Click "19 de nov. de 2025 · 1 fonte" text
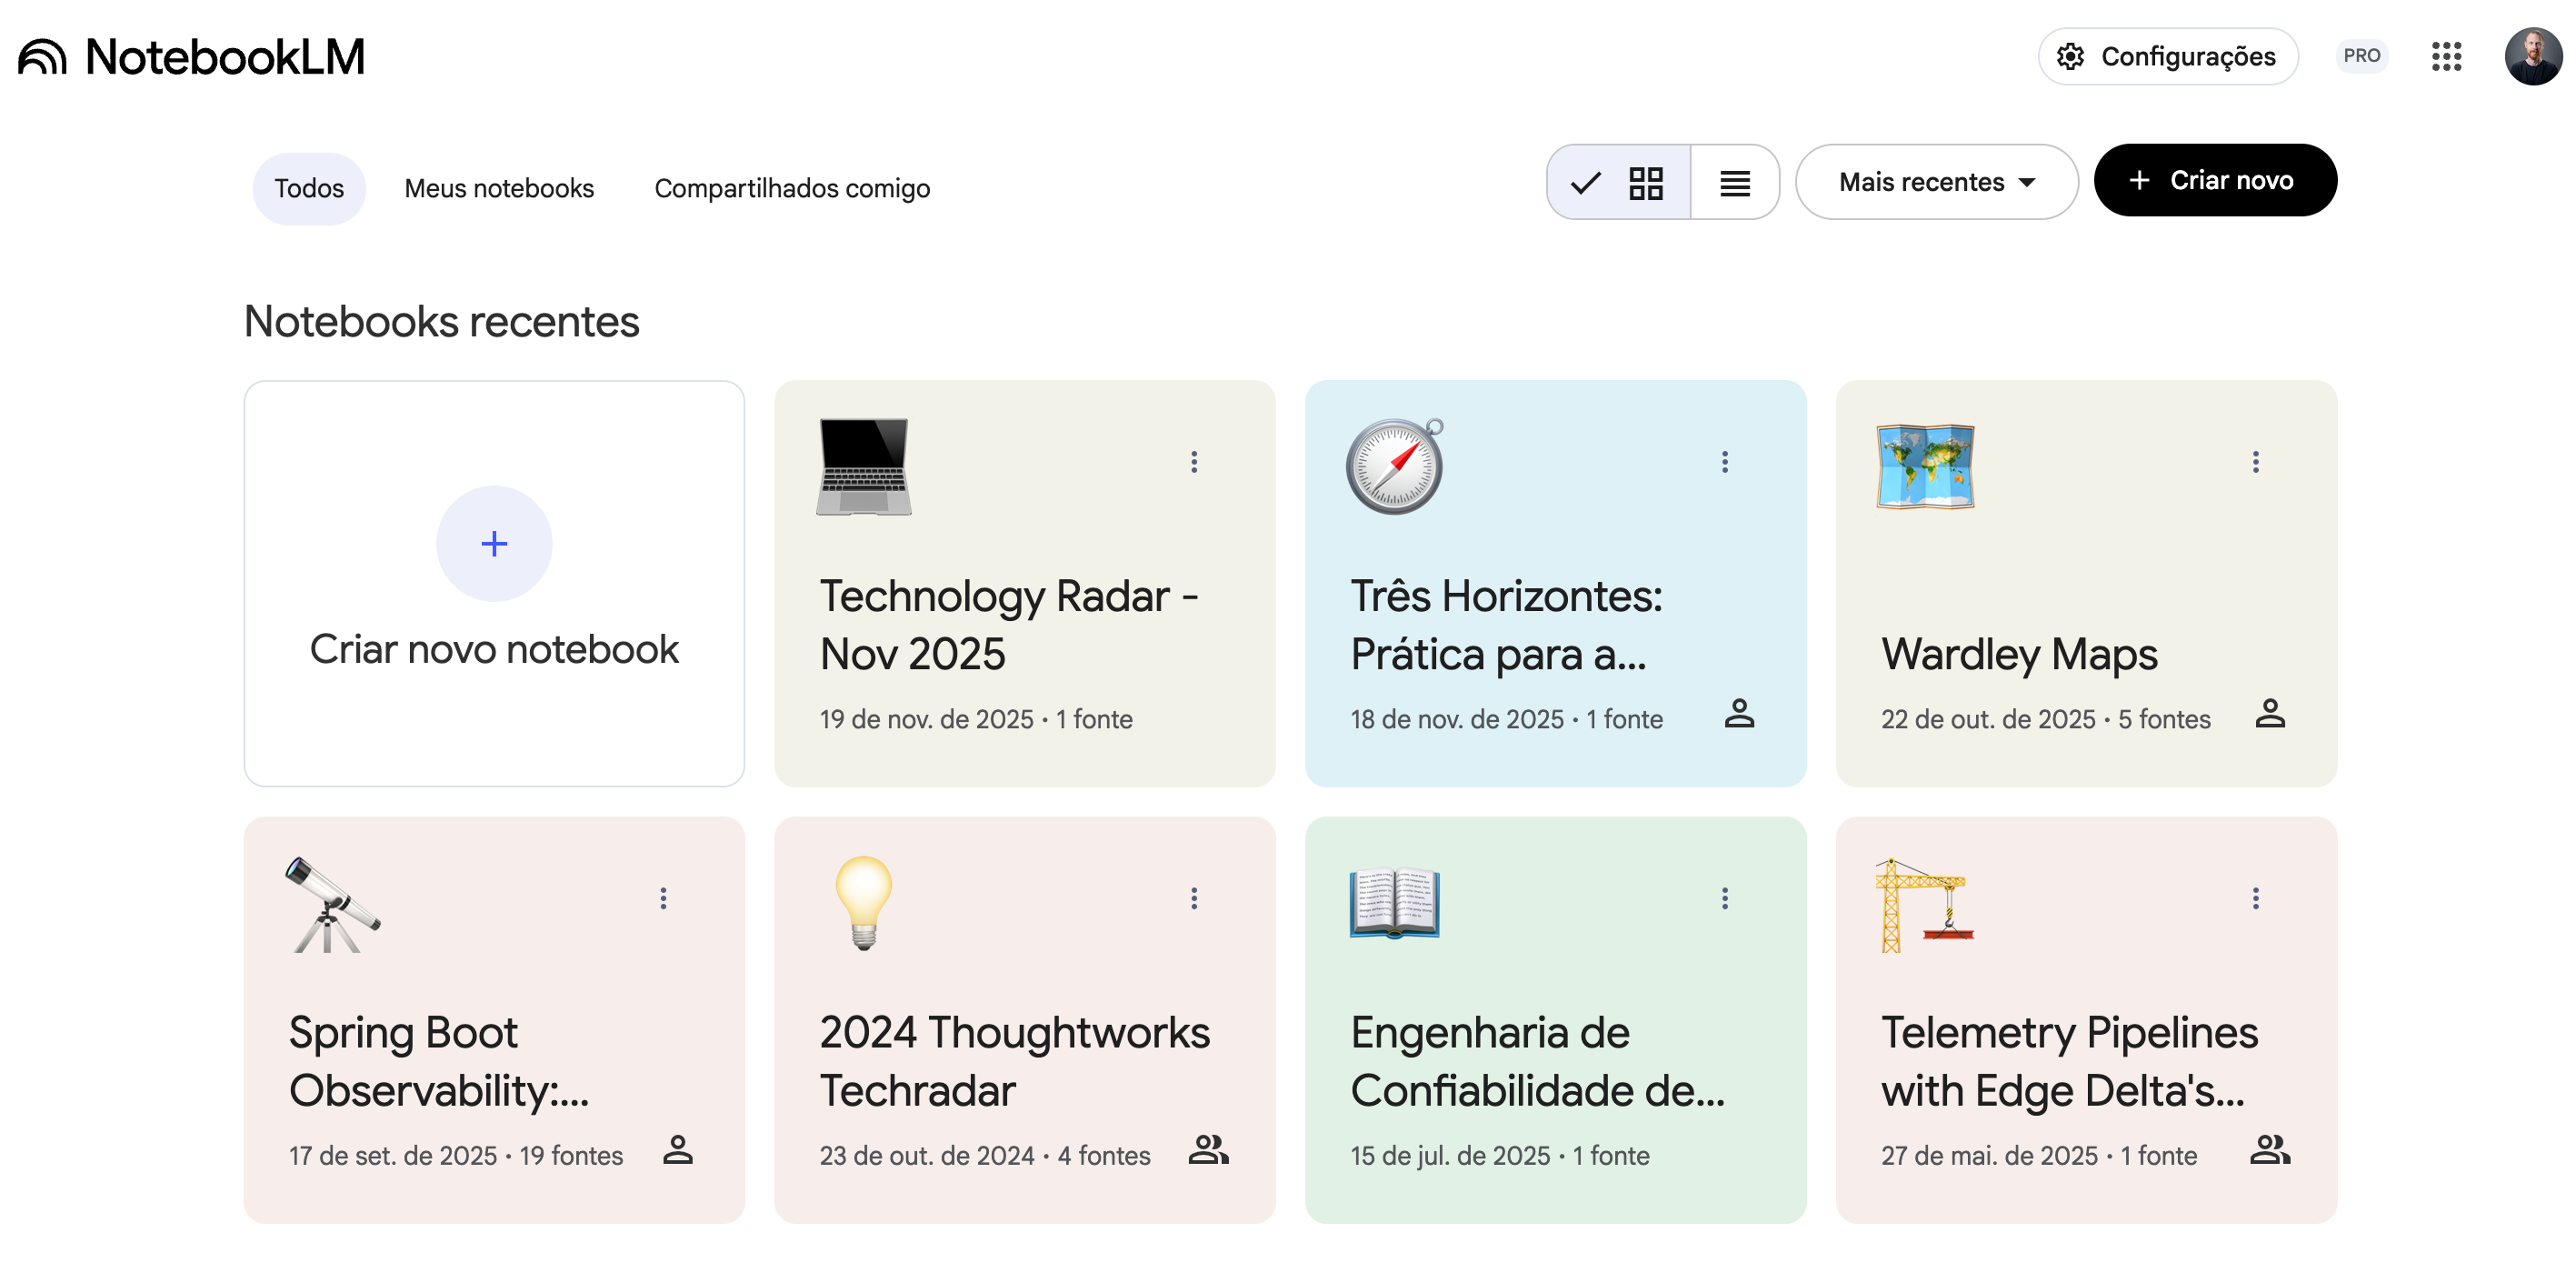This screenshot has height=1273, width=2576. pos(976,719)
